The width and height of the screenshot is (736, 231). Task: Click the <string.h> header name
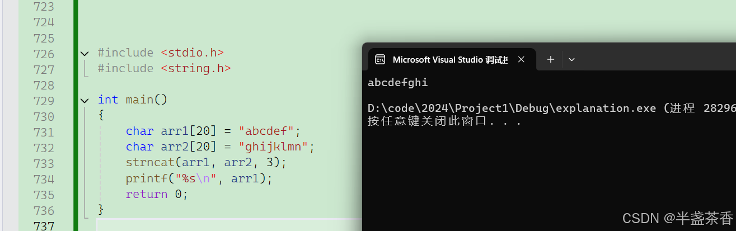click(195, 68)
